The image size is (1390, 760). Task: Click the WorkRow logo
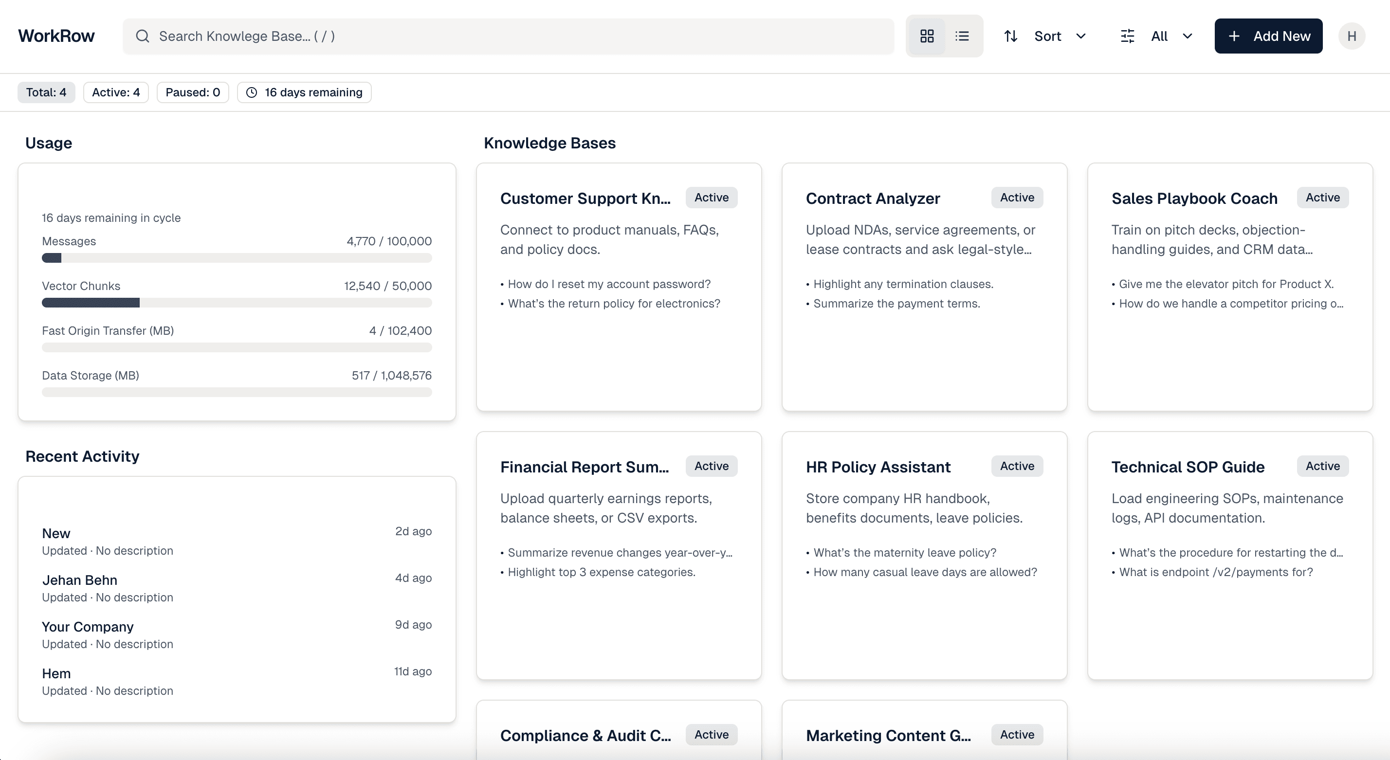click(x=56, y=36)
